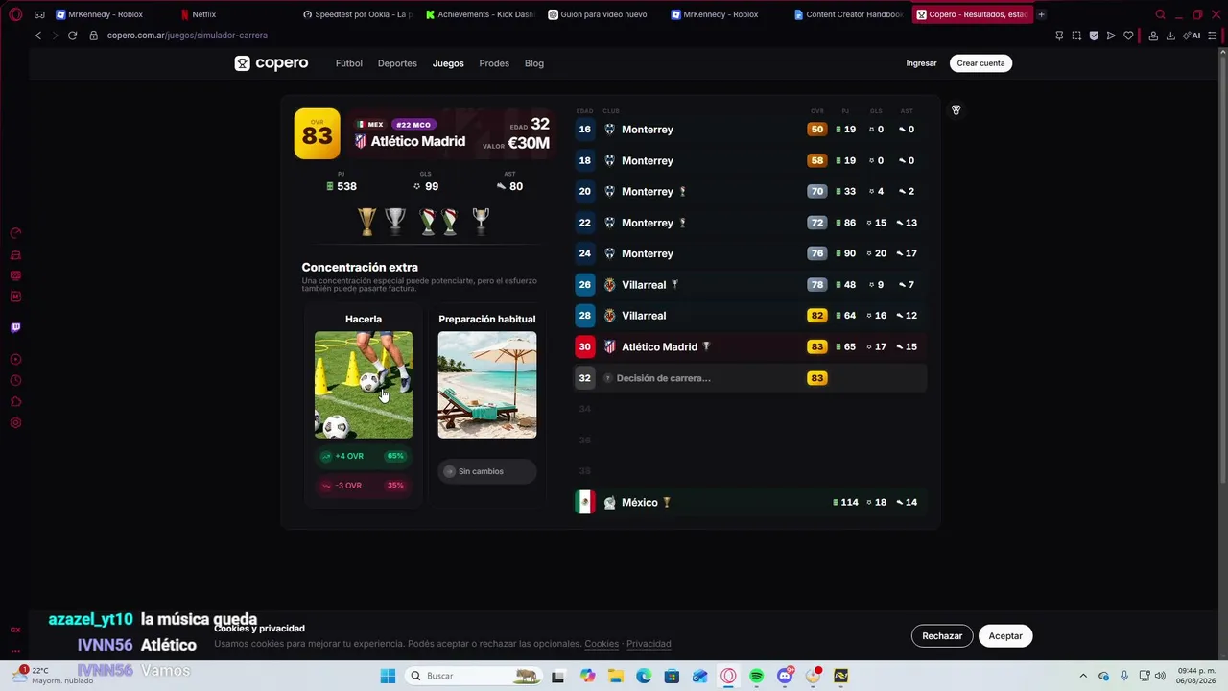Image resolution: width=1228 pixels, height=691 pixels.
Task: Click the -3 OVR outcome row
Action: click(364, 486)
